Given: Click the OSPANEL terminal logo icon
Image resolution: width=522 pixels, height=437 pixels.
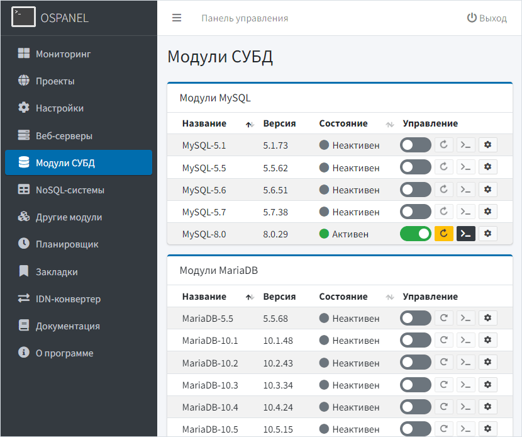Looking at the screenshot, I should pos(23,17).
